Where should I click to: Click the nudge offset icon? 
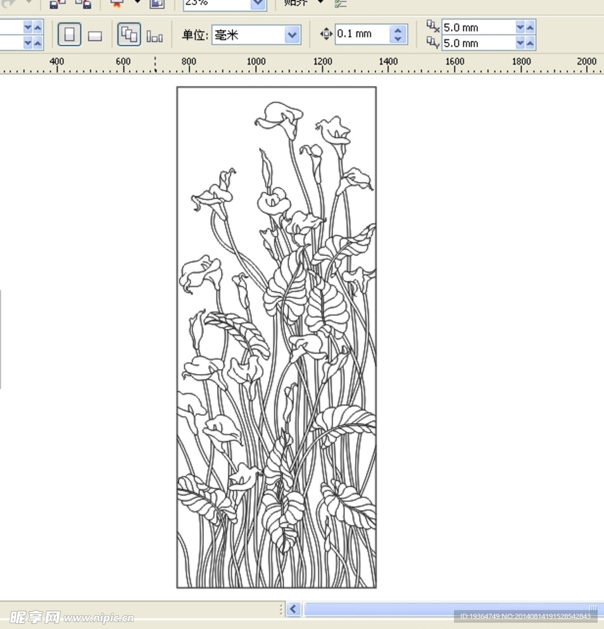coord(326,34)
